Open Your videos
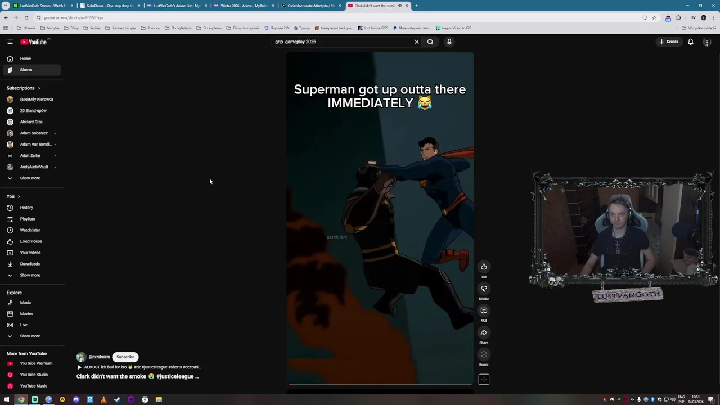The height and width of the screenshot is (405, 720). pyautogui.click(x=31, y=253)
